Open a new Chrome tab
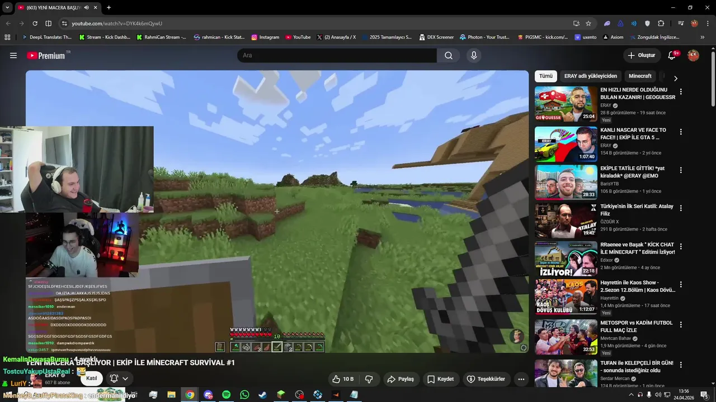The height and width of the screenshot is (402, 716). tap(109, 8)
